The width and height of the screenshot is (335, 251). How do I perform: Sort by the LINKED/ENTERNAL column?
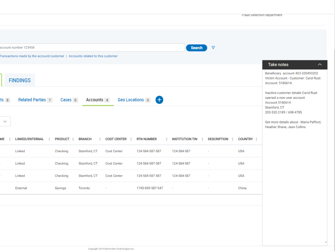[49, 139]
